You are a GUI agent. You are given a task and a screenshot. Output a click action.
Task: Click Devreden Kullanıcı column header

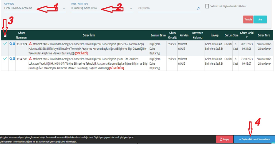(x=198, y=35)
